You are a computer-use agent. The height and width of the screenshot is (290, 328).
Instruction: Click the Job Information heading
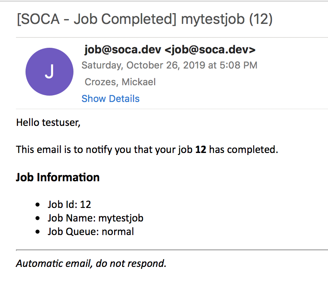point(57,177)
